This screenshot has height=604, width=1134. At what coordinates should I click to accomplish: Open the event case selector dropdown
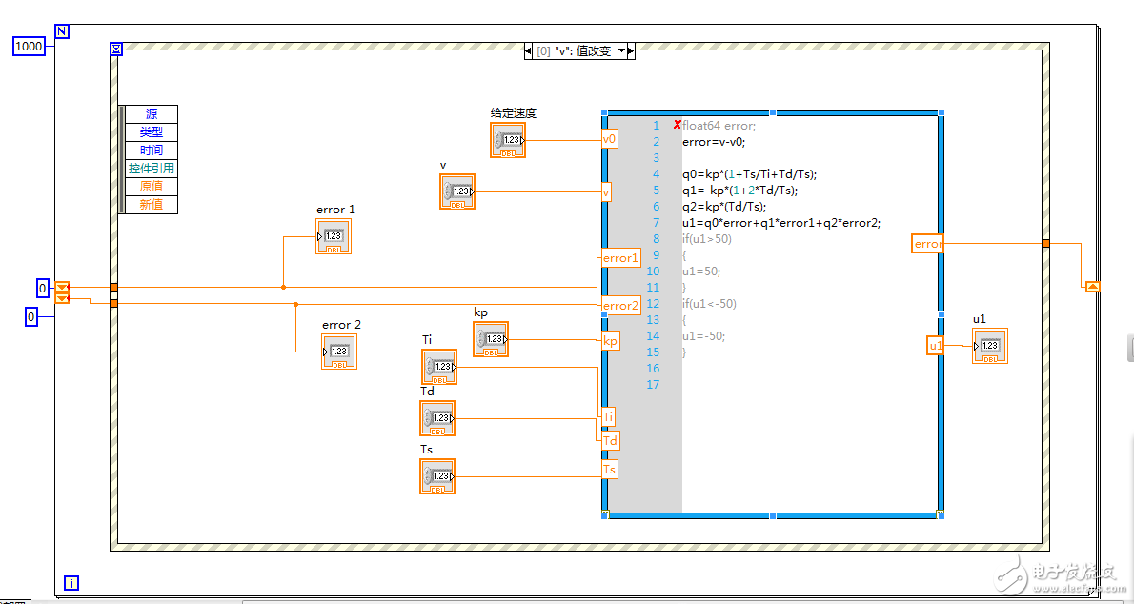[621, 50]
